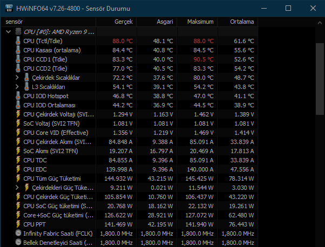This screenshot has height=247, width=325.
Task: Click the thermometer icon beside CPU (Tctl/Tdie)
Action: coord(18,41)
